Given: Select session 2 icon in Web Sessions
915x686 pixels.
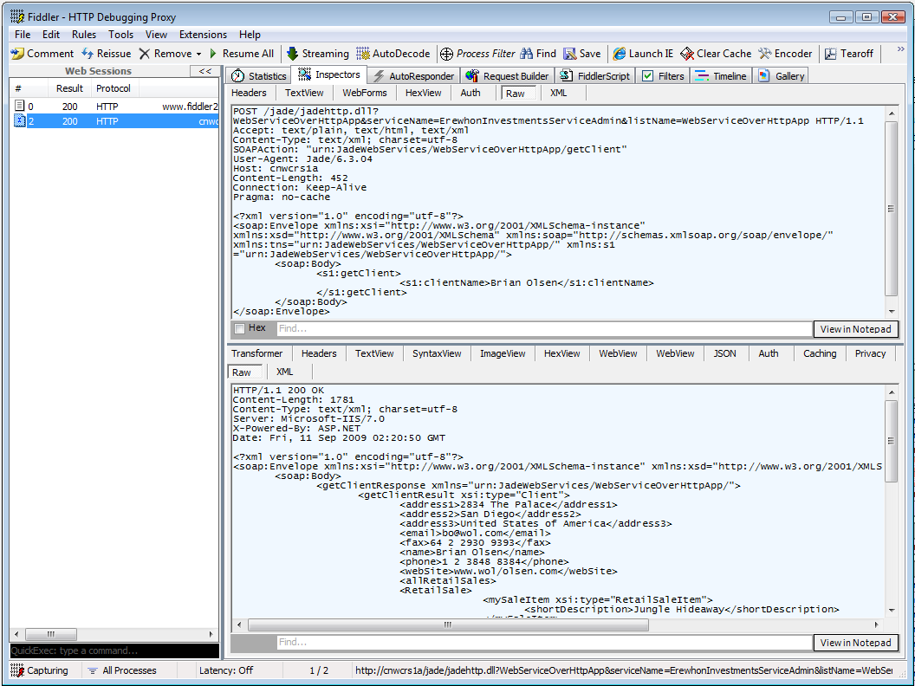Looking at the screenshot, I should pos(19,120).
